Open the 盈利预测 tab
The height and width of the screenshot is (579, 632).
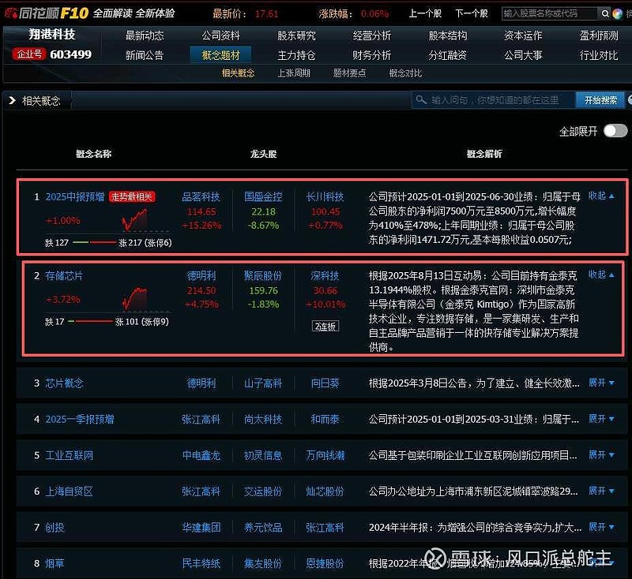[x=599, y=35]
